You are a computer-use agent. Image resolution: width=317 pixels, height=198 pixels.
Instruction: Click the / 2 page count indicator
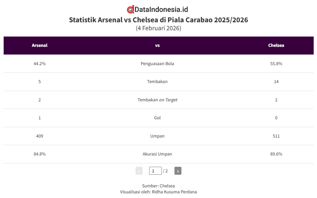(x=165, y=170)
